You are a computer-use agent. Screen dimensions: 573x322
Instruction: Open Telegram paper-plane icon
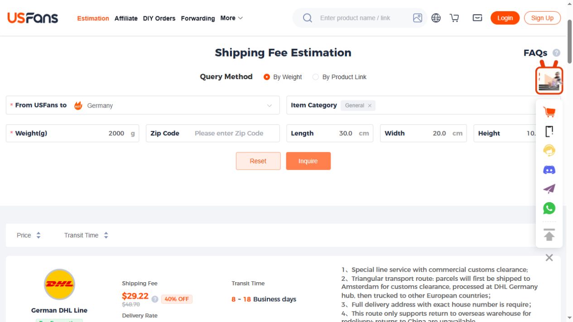pos(549,189)
